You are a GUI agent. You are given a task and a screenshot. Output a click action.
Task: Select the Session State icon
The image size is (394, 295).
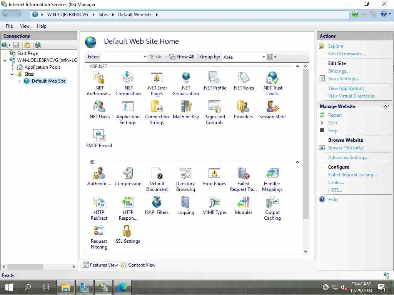pyautogui.click(x=272, y=110)
